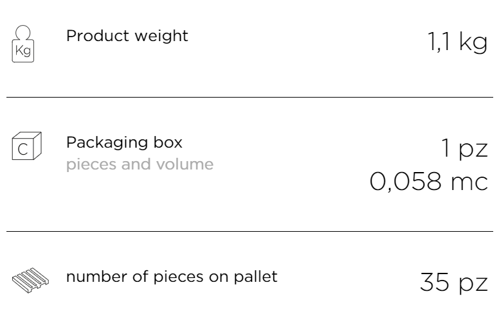
Task: Click the number 35 in the pallet count
Action: coord(435,282)
